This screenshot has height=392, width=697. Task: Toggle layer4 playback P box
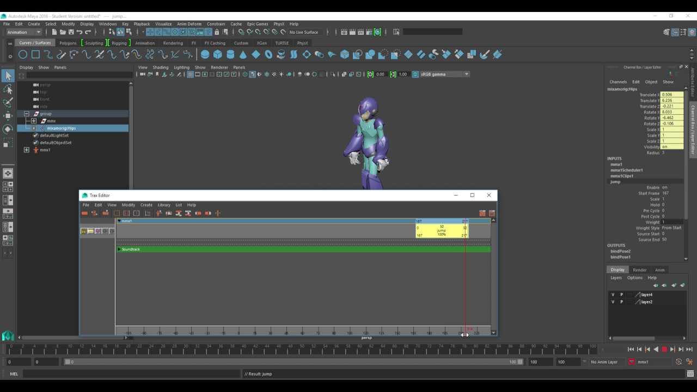coord(621,295)
